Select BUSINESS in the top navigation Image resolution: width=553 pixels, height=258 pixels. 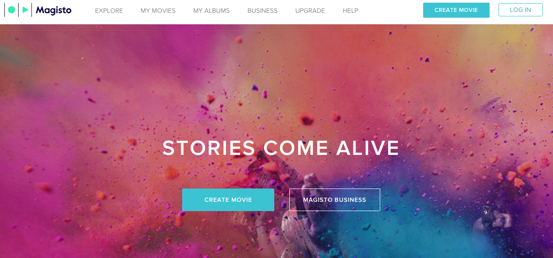tap(262, 11)
